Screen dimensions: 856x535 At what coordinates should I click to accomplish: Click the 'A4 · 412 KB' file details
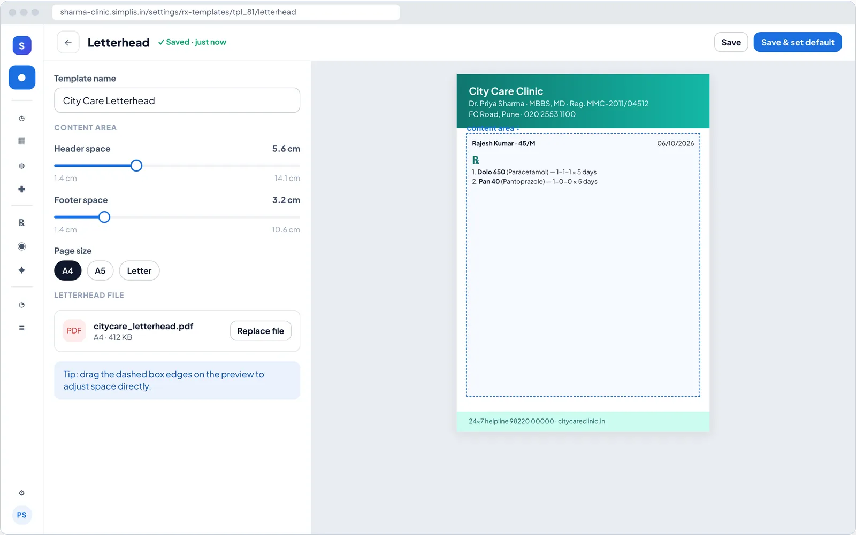point(113,337)
